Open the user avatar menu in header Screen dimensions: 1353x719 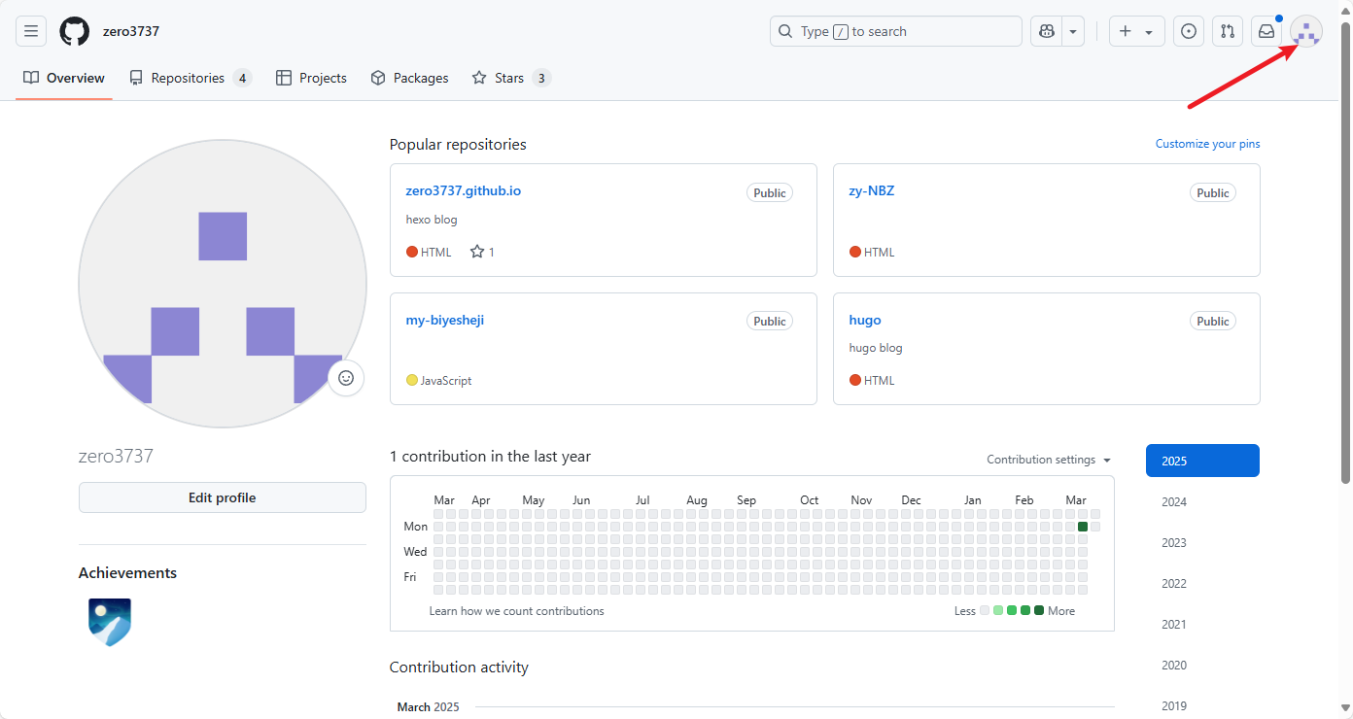(1306, 31)
